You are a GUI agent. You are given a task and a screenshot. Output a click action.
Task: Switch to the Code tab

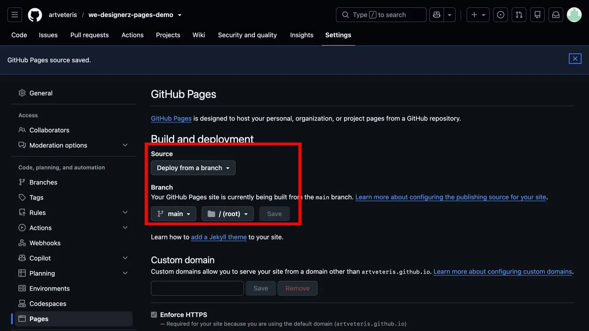click(19, 35)
